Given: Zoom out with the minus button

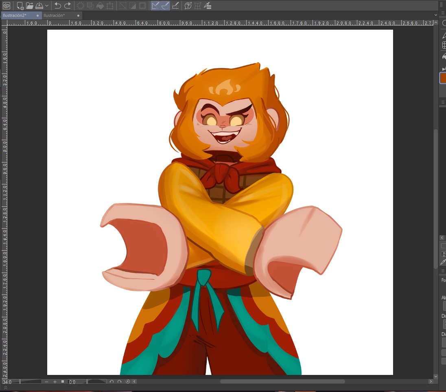Looking at the screenshot, I should click(47, 382).
